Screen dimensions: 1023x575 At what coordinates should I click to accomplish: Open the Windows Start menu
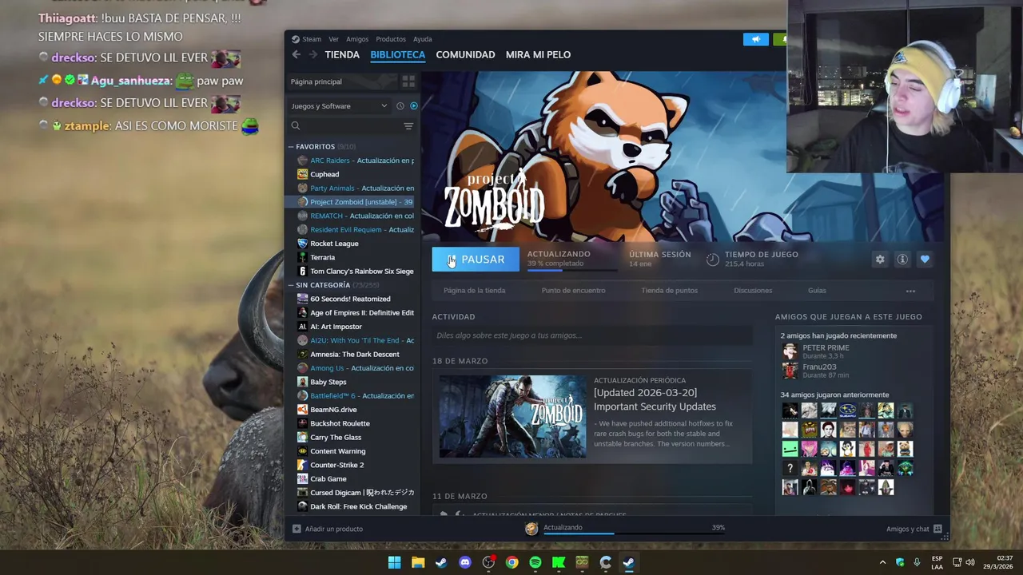coord(394,563)
